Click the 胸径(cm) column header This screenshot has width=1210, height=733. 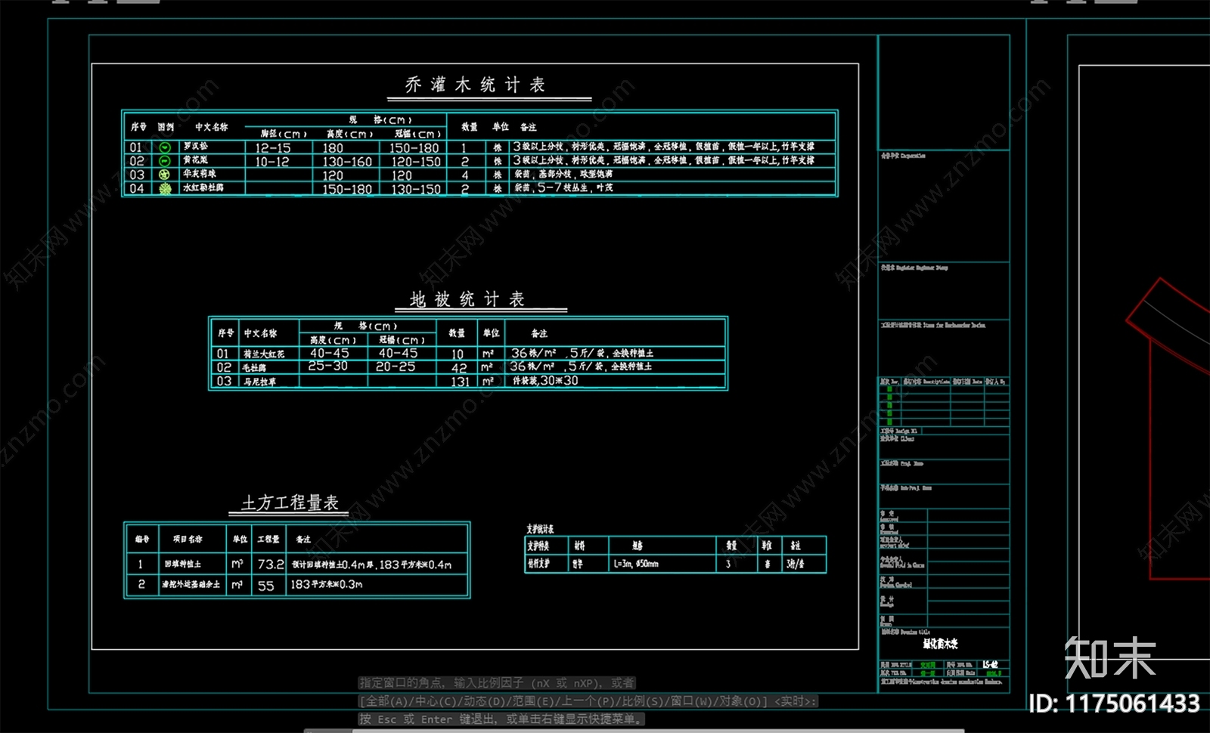click(x=284, y=134)
